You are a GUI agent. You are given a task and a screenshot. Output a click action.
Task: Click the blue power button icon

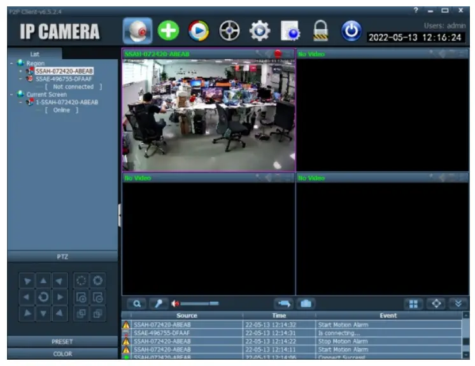click(351, 31)
